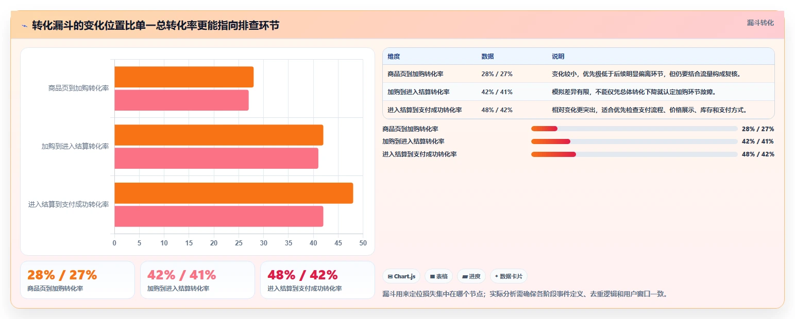Click the 商品页到加购转化率 progress bar
Viewport: 795px width, 319px height.
tap(634, 129)
